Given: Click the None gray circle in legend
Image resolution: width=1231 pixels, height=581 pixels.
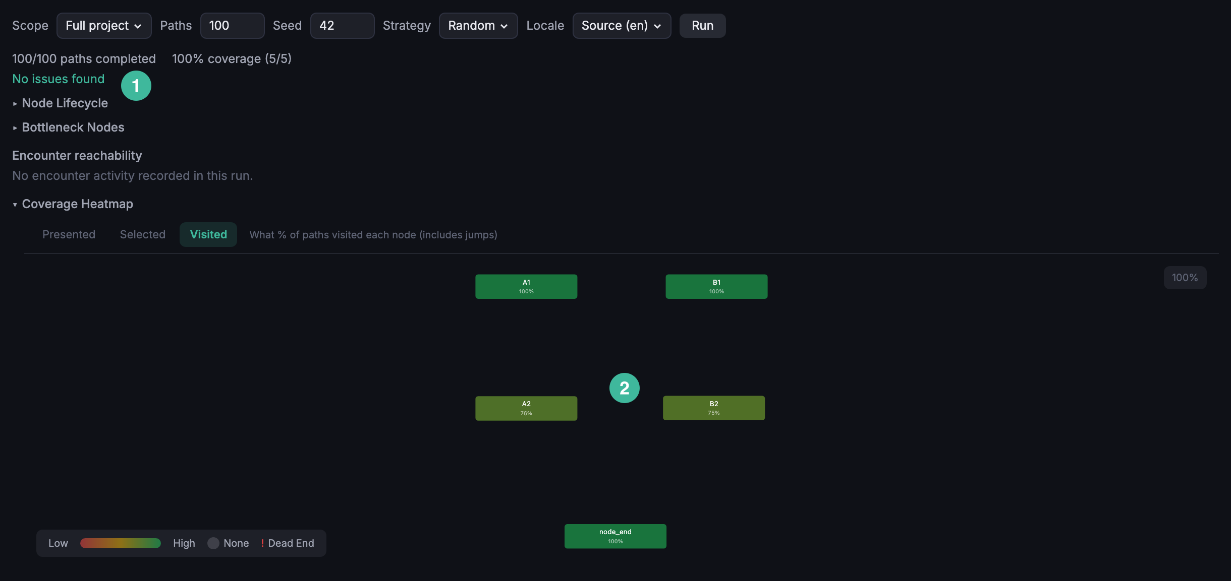Looking at the screenshot, I should point(213,543).
